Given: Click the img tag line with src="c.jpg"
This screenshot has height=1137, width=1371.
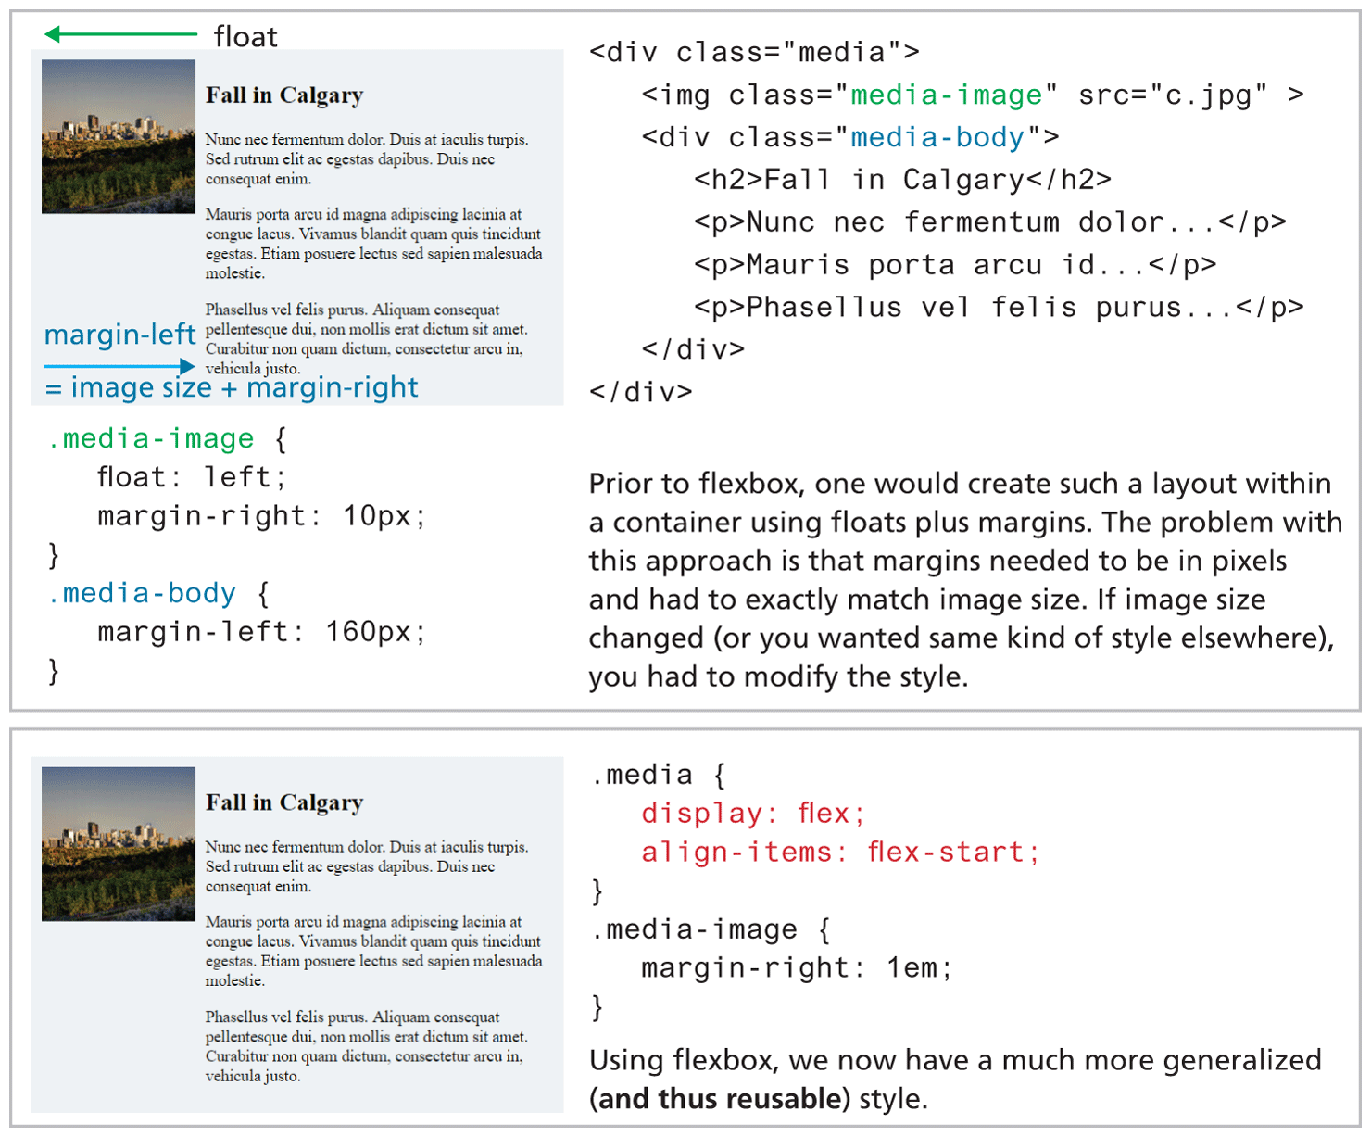Looking at the screenshot, I should click(x=973, y=95).
